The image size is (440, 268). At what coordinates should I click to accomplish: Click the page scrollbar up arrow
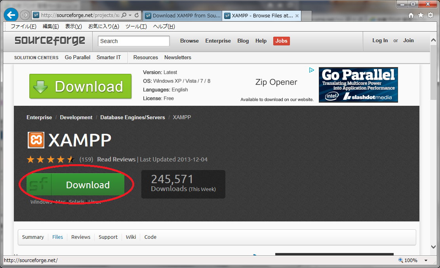pos(433,40)
